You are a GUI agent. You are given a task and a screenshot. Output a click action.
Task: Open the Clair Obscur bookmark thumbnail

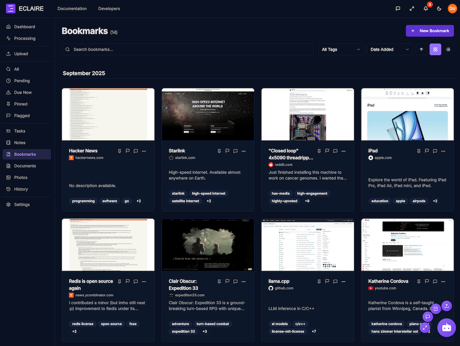point(208,245)
